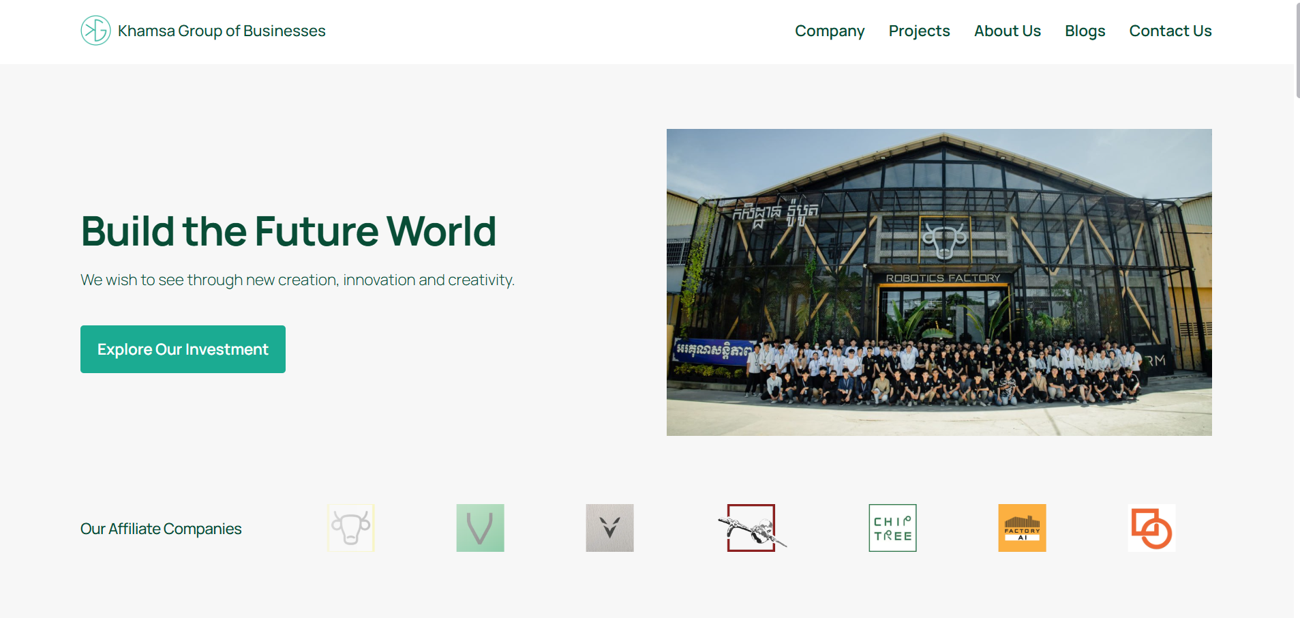Viewport: 1300px width, 618px height.
Task: Open the Factory AI orange logo
Action: [1023, 528]
